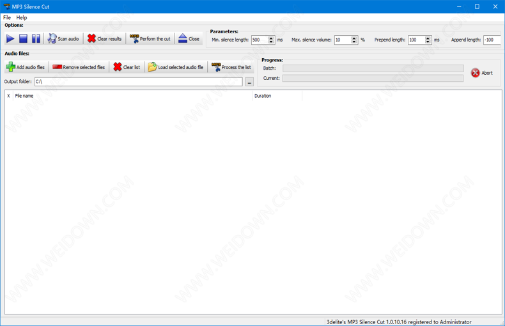Screen dimensions: 505x326
Task: Click Load selected audio file button
Action: (x=176, y=67)
